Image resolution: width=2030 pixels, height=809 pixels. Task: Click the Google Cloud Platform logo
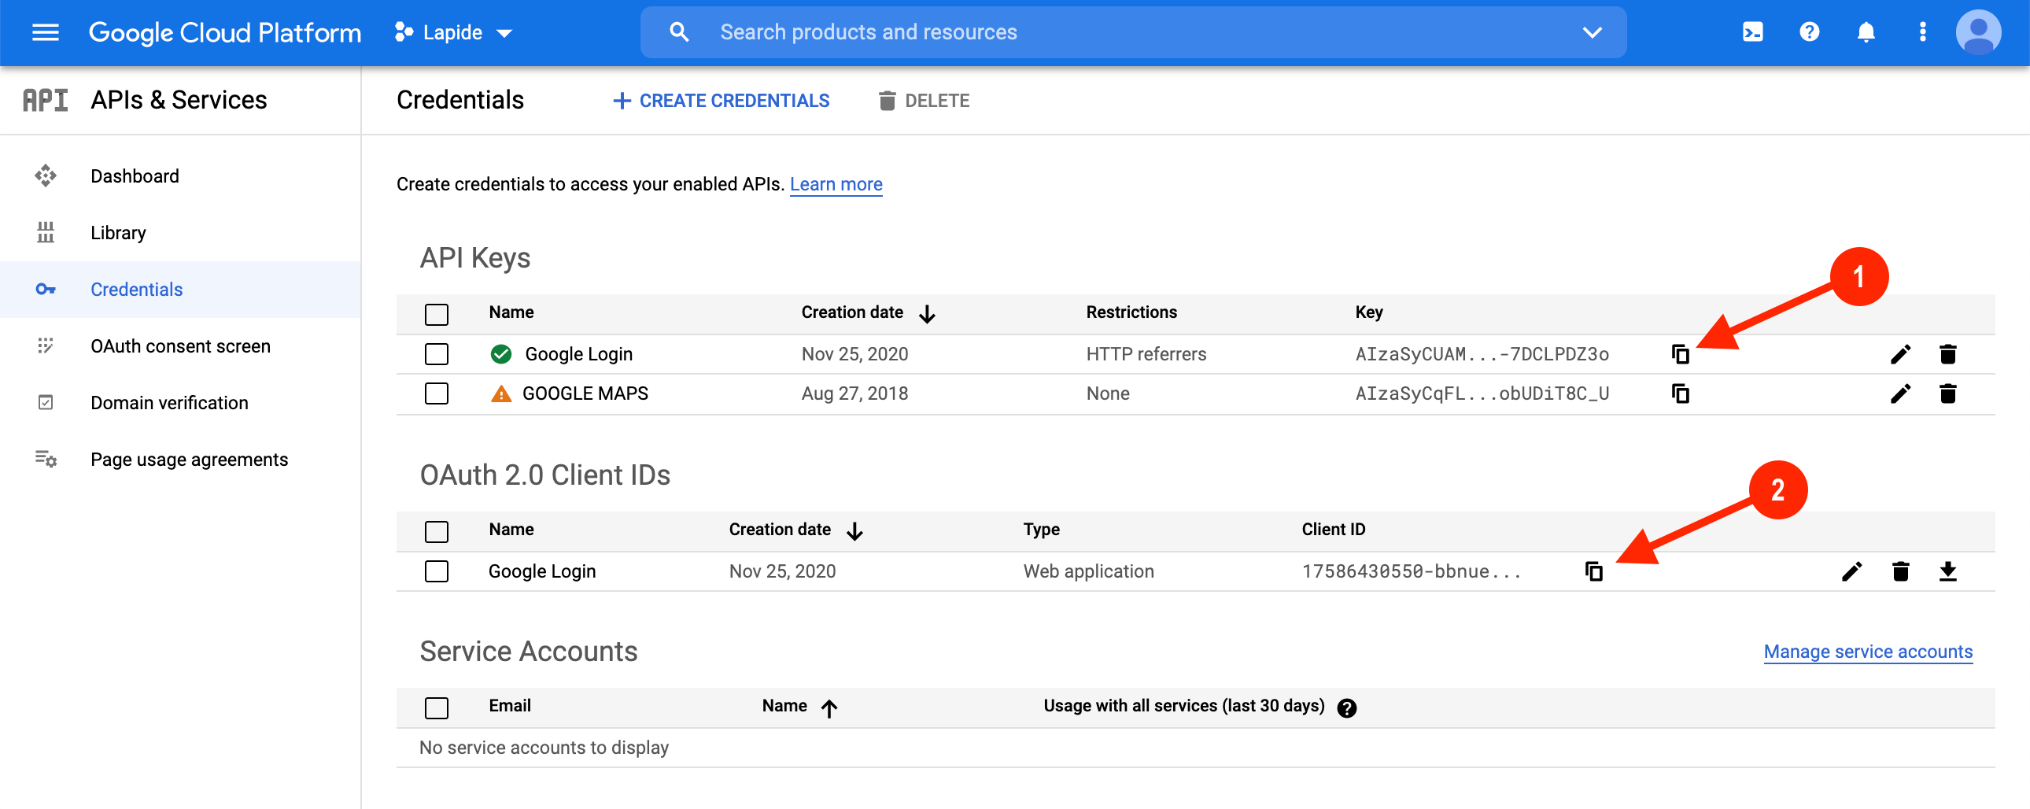[x=224, y=32]
